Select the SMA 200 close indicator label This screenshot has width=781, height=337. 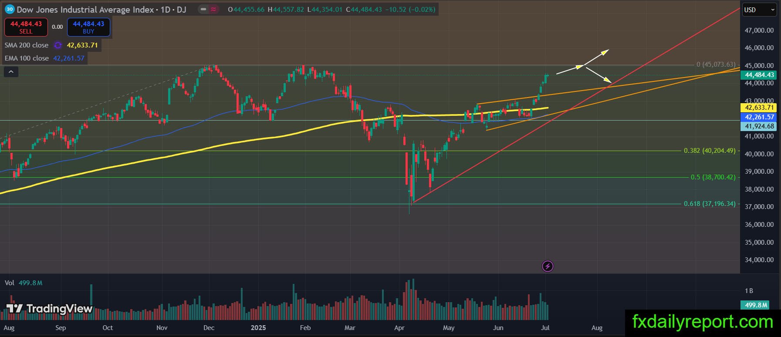coord(27,45)
